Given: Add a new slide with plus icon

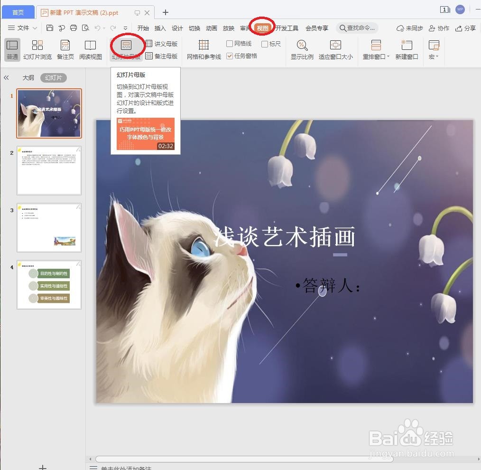Looking at the screenshot, I should click(43, 467).
